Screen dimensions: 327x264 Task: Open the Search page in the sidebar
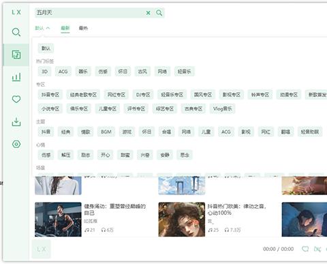(x=16, y=32)
